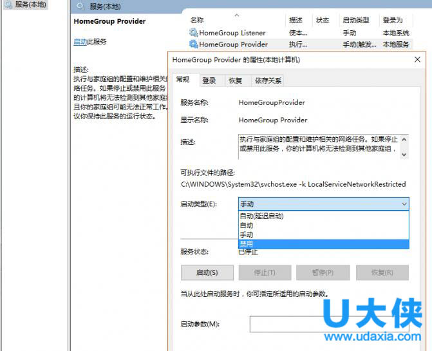Screen dimensions: 432x351
Task: Open the 依存关系 tab
Action: pyautogui.click(x=268, y=81)
